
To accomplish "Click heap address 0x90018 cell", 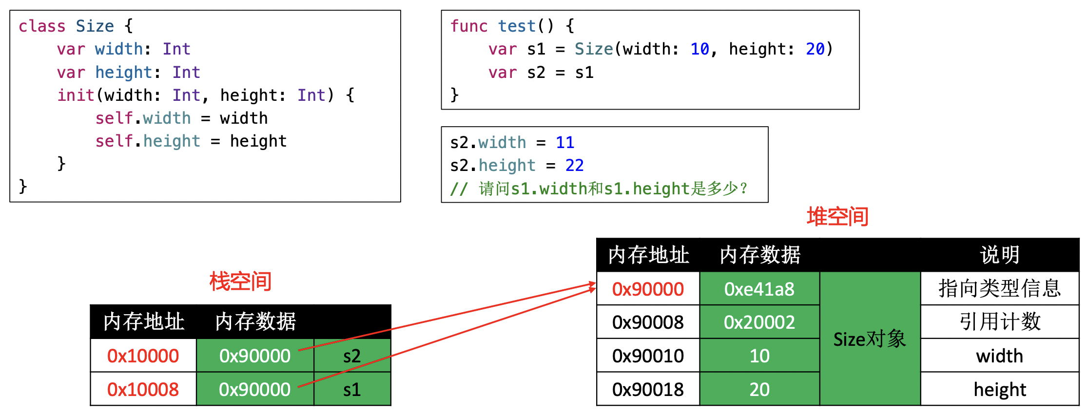I will [x=648, y=389].
